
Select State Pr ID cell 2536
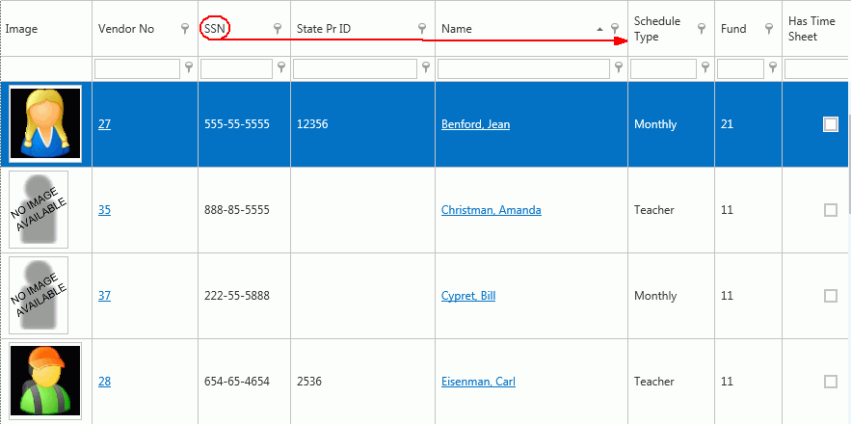[x=309, y=382]
